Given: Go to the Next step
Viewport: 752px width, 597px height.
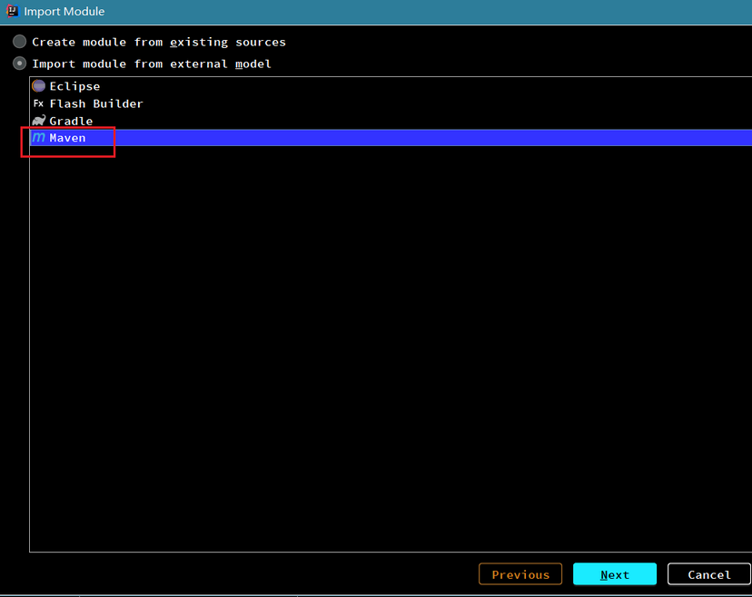Looking at the screenshot, I should tap(615, 574).
